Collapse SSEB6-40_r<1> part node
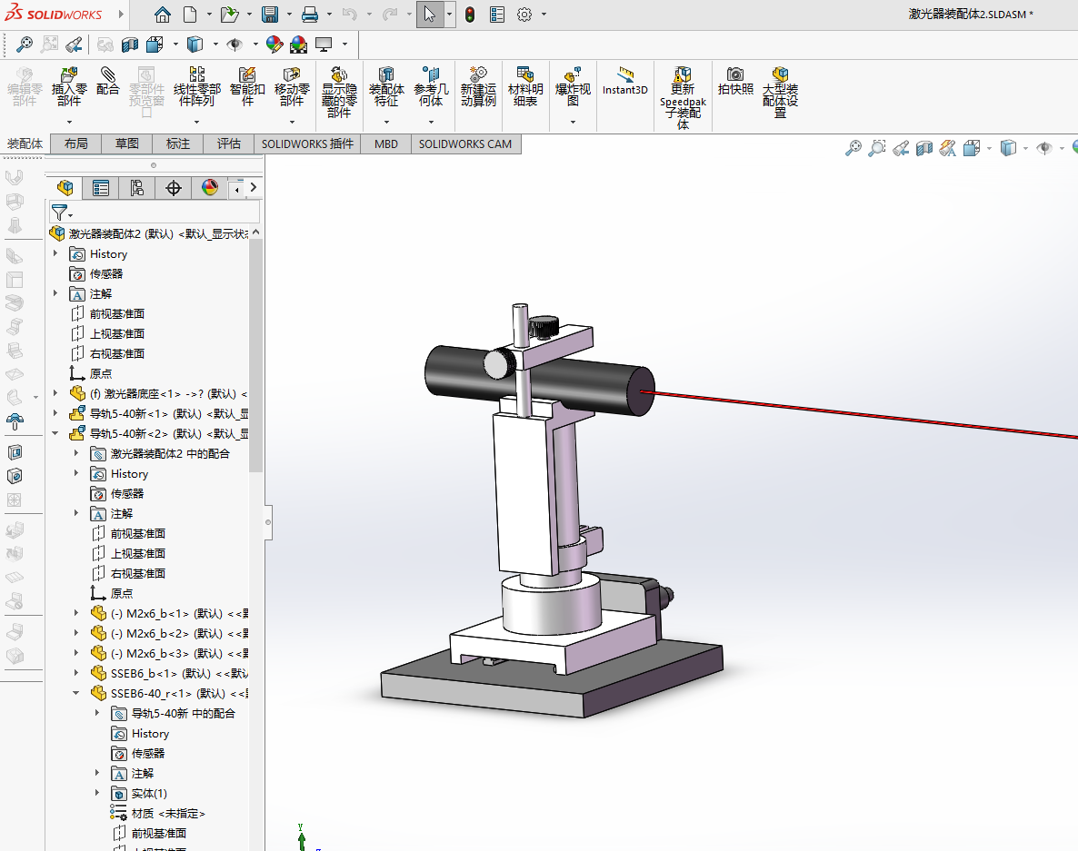Viewport: 1078px width, 851px height. [x=76, y=693]
